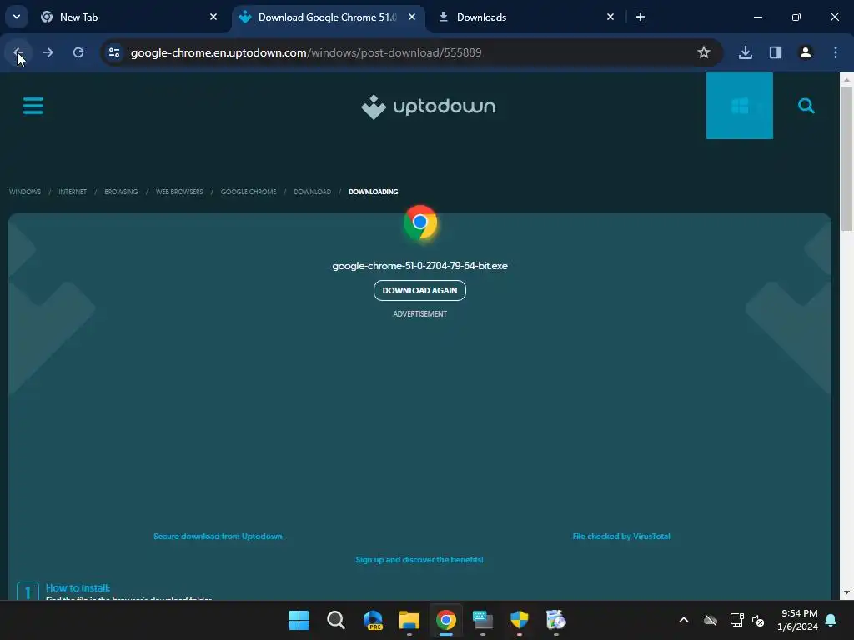The height and width of the screenshot is (640, 854).
Task: Open File Explorer from taskbar
Action: (x=409, y=620)
